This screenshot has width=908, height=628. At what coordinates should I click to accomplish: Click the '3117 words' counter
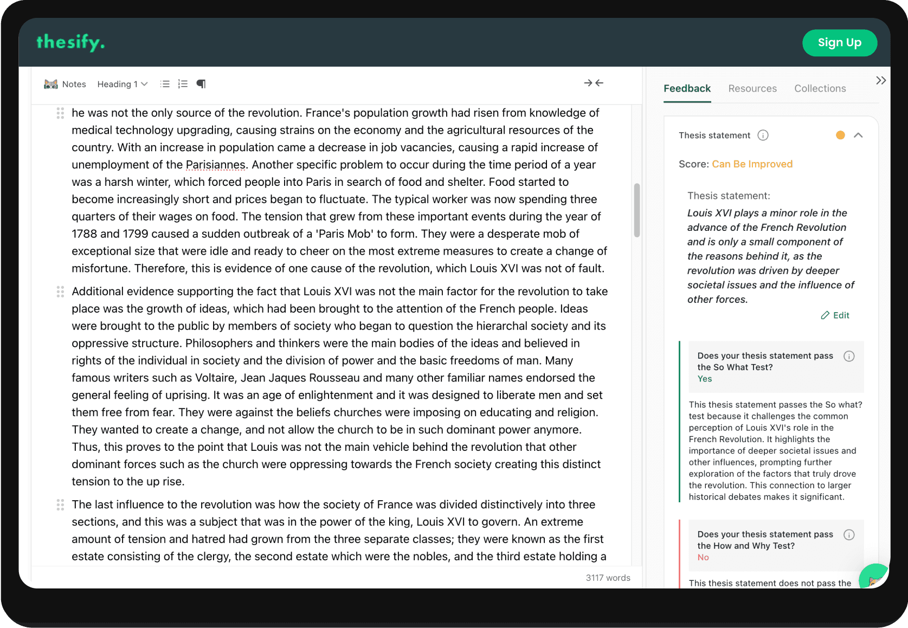coord(608,578)
